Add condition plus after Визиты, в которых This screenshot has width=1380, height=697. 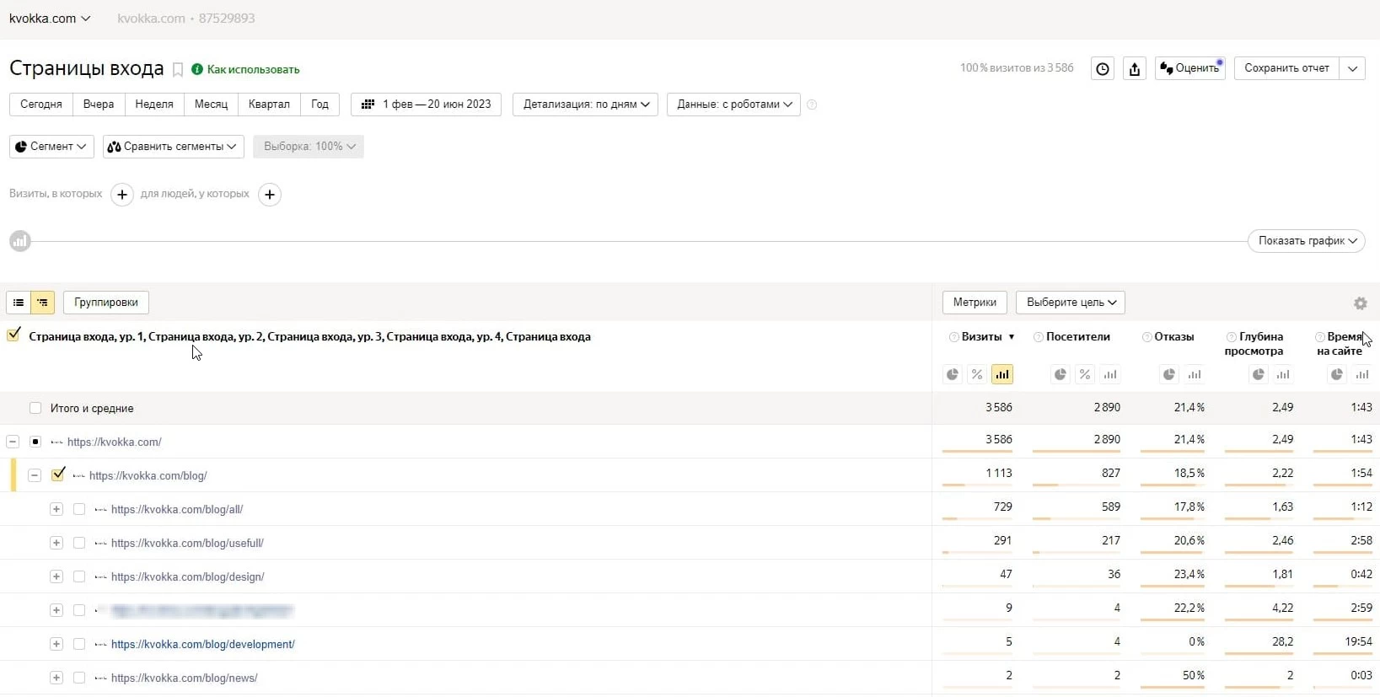point(122,195)
